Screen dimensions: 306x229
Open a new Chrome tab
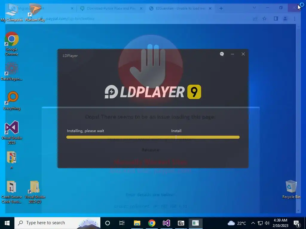coord(221,8)
